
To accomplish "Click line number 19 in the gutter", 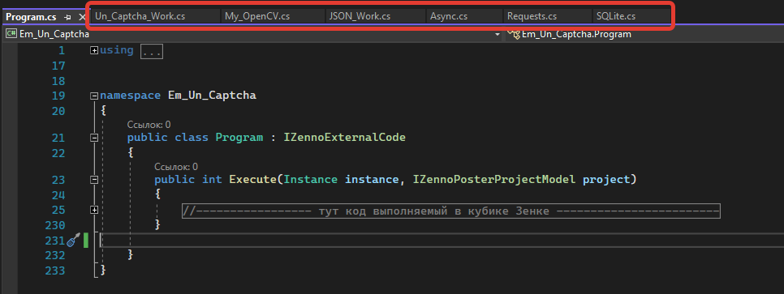I will point(58,96).
